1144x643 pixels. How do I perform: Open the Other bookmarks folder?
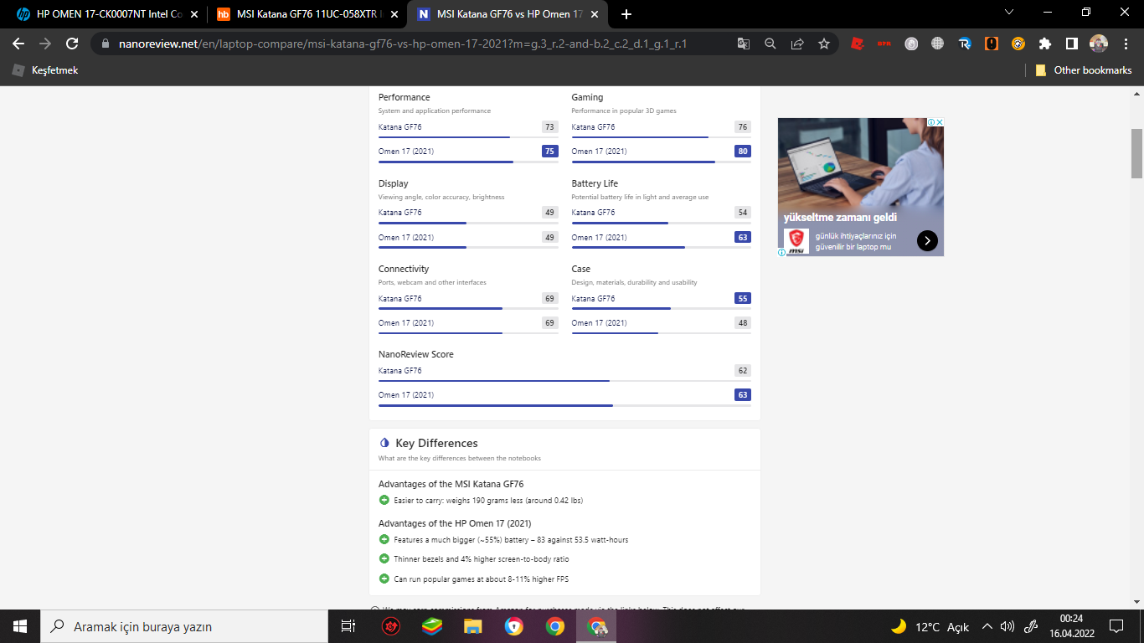[1083, 70]
